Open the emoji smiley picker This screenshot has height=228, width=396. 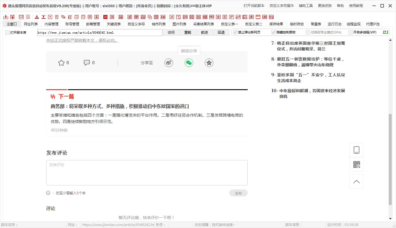click(x=48, y=193)
